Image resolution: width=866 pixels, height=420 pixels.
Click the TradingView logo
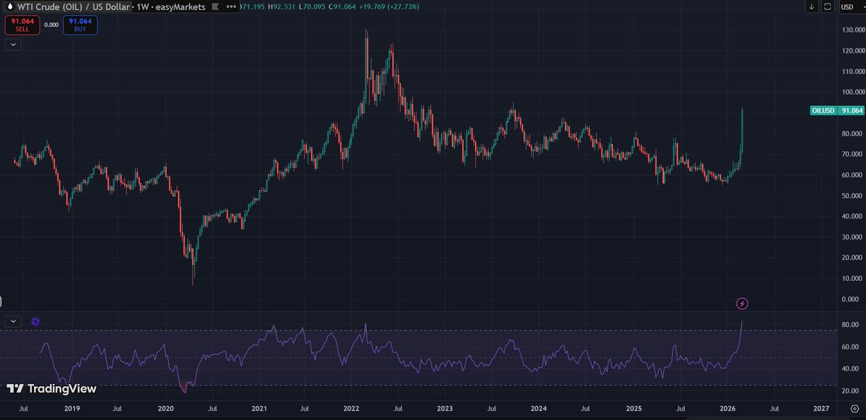pyautogui.click(x=52, y=389)
